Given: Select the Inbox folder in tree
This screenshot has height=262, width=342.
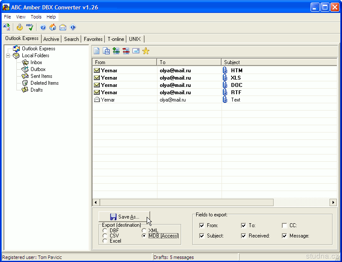Looking at the screenshot, I should (36, 62).
